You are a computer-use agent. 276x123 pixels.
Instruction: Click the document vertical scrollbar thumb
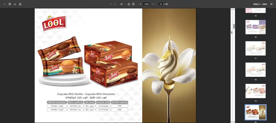(x=232, y=32)
